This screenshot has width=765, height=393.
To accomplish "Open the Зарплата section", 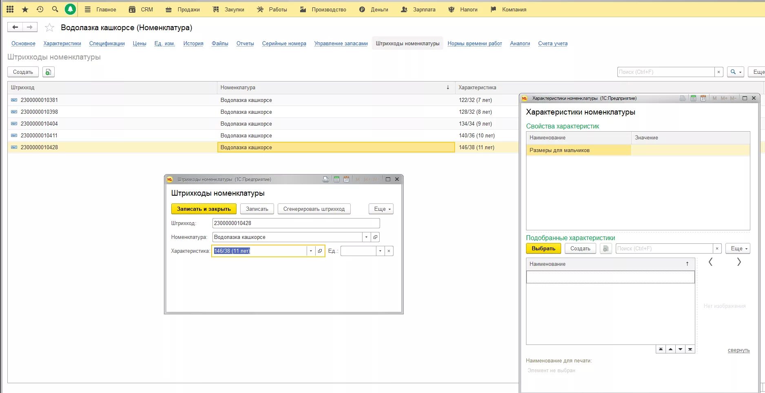I will click(418, 9).
